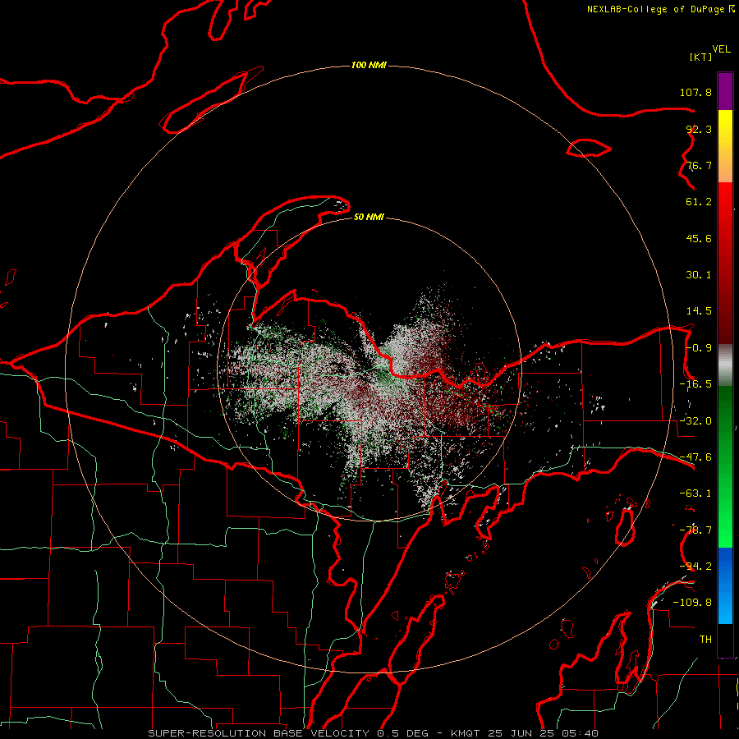Click the 14.5 velocity scale value
739x739 pixels.
pyautogui.click(x=699, y=311)
